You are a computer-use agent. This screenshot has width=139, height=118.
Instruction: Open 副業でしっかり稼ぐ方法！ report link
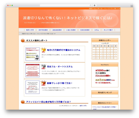(x=59, y=83)
